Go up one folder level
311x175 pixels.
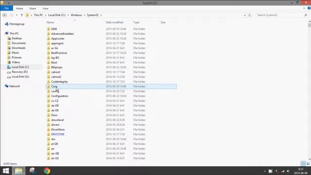click(x=22, y=15)
